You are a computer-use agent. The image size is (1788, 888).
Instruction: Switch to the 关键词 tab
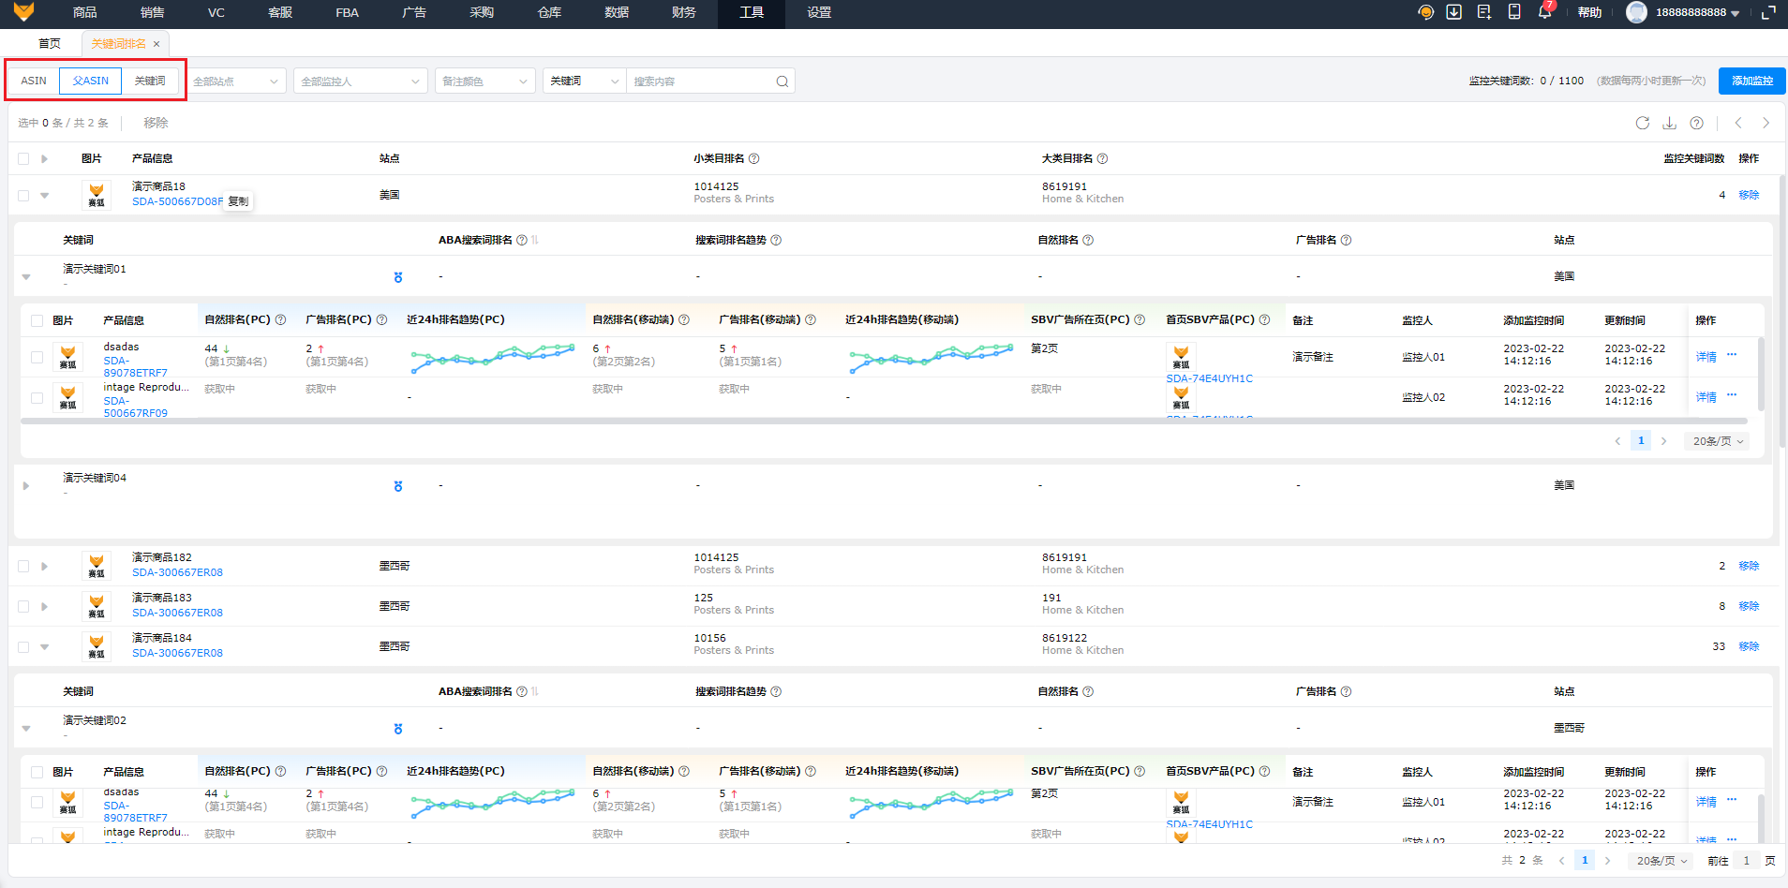pyautogui.click(x=150, y=81)
